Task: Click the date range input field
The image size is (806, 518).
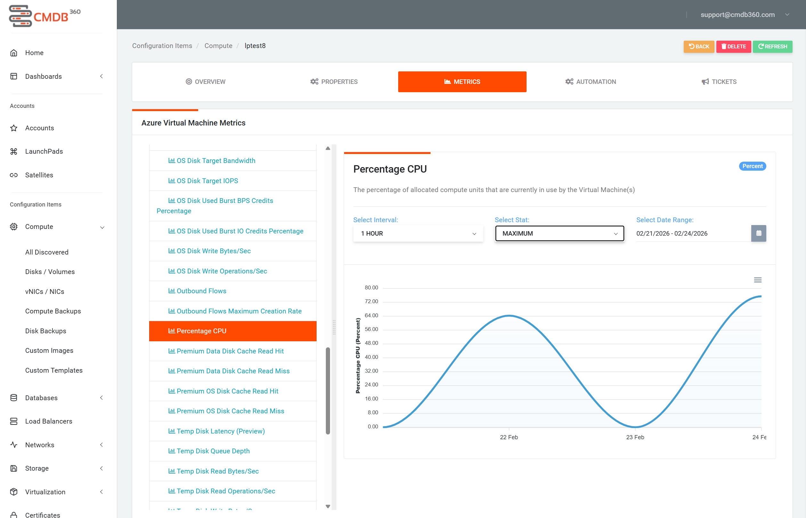Action: point(693,233)
